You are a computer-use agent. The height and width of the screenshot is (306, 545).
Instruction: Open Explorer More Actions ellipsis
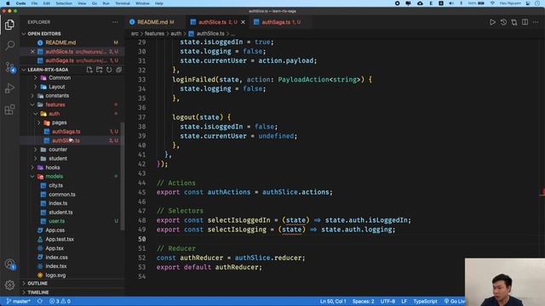pos(115,22)
